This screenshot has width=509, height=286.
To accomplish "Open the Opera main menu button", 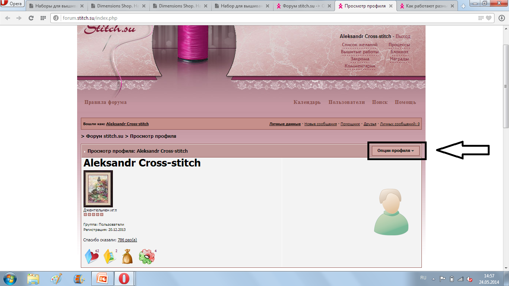I will (12, 4).
